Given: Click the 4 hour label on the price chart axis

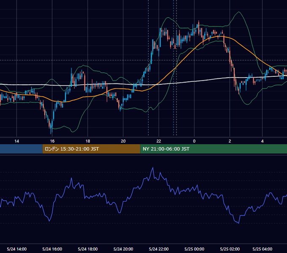Looking at the screenshot, I should click(262, 141).
